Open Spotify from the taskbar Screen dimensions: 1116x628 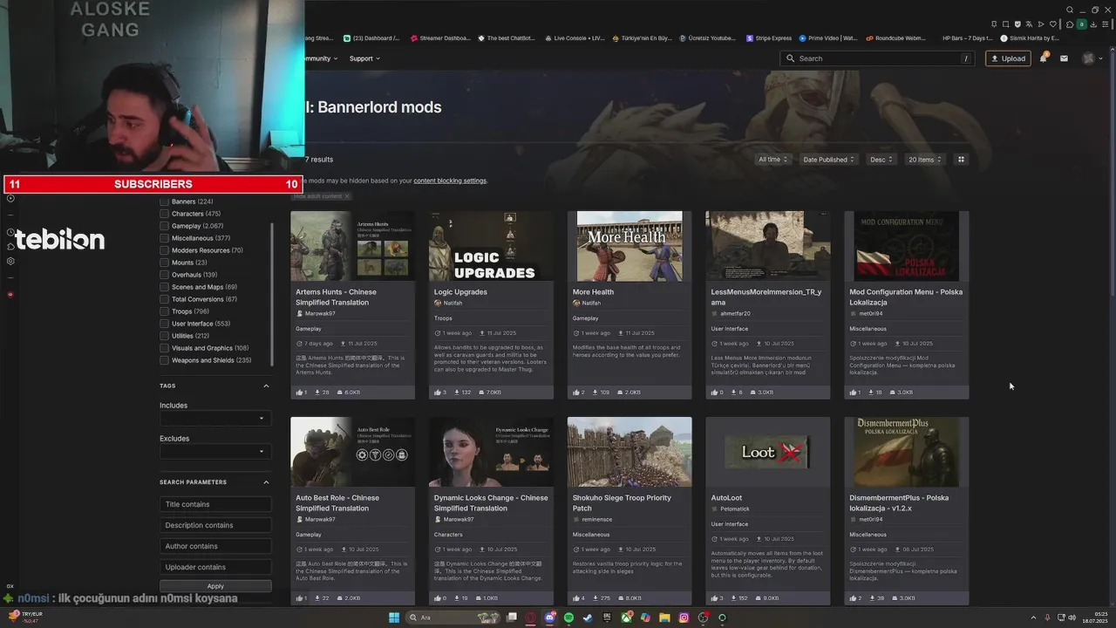click(568, 618)
